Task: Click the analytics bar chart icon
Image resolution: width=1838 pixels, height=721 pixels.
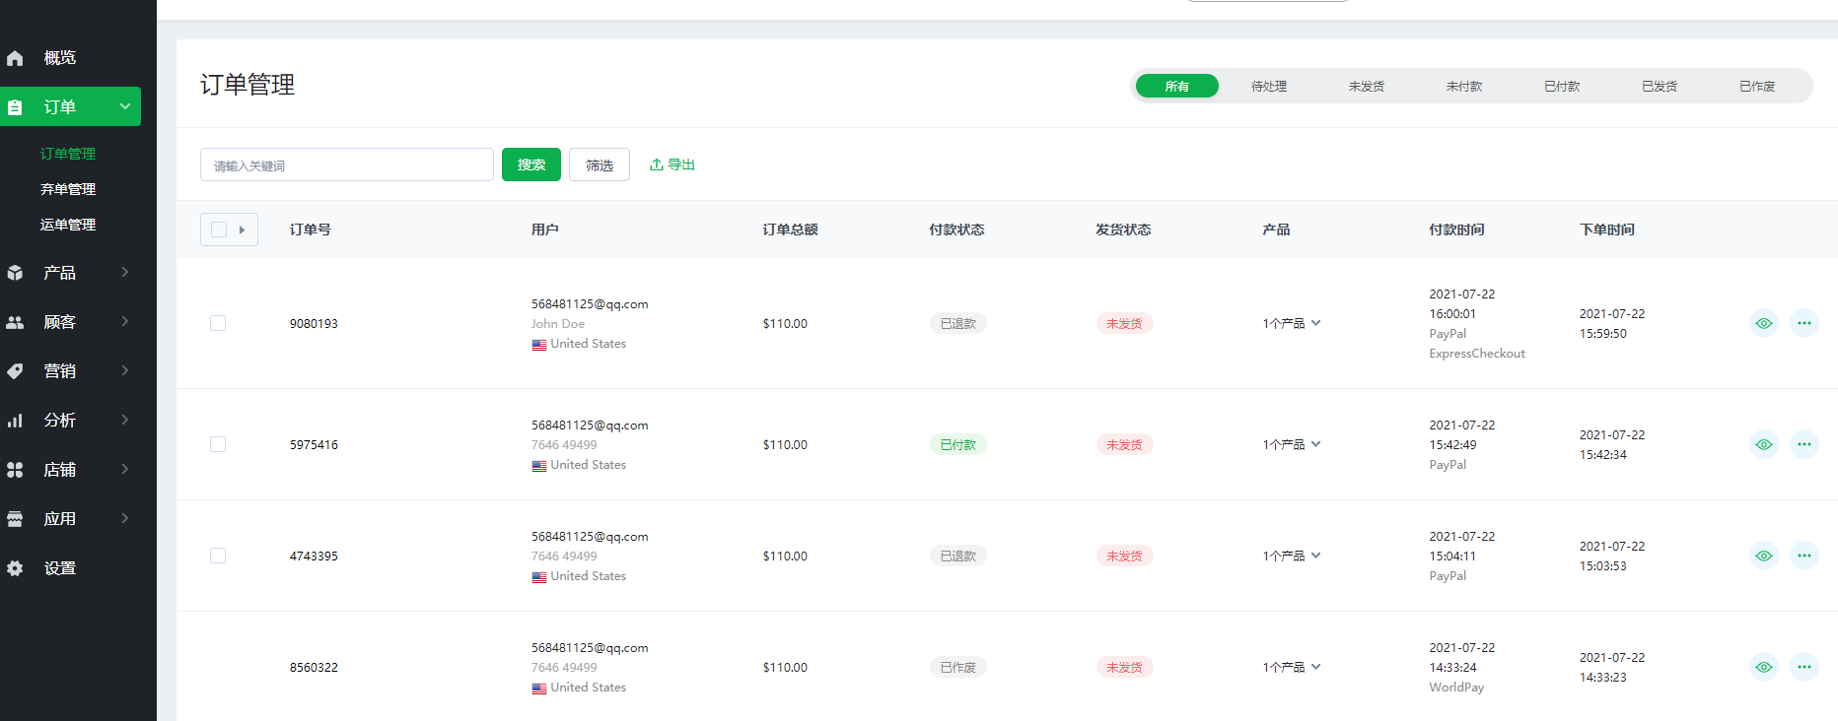Action: 15,421
